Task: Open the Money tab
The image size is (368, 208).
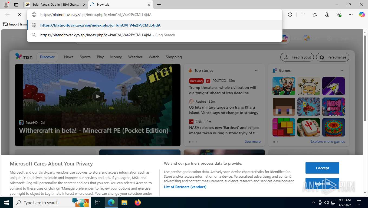Action: [x=116, y=57]
